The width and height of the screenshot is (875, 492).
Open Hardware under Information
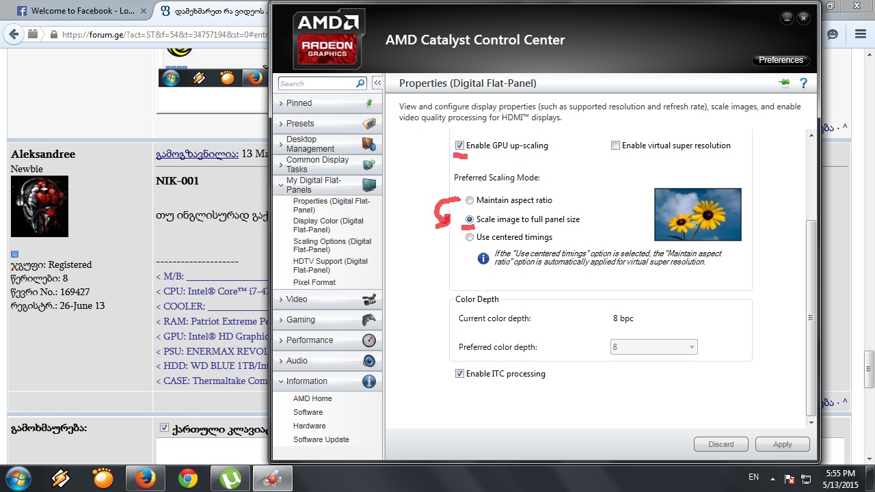(309, 426)
